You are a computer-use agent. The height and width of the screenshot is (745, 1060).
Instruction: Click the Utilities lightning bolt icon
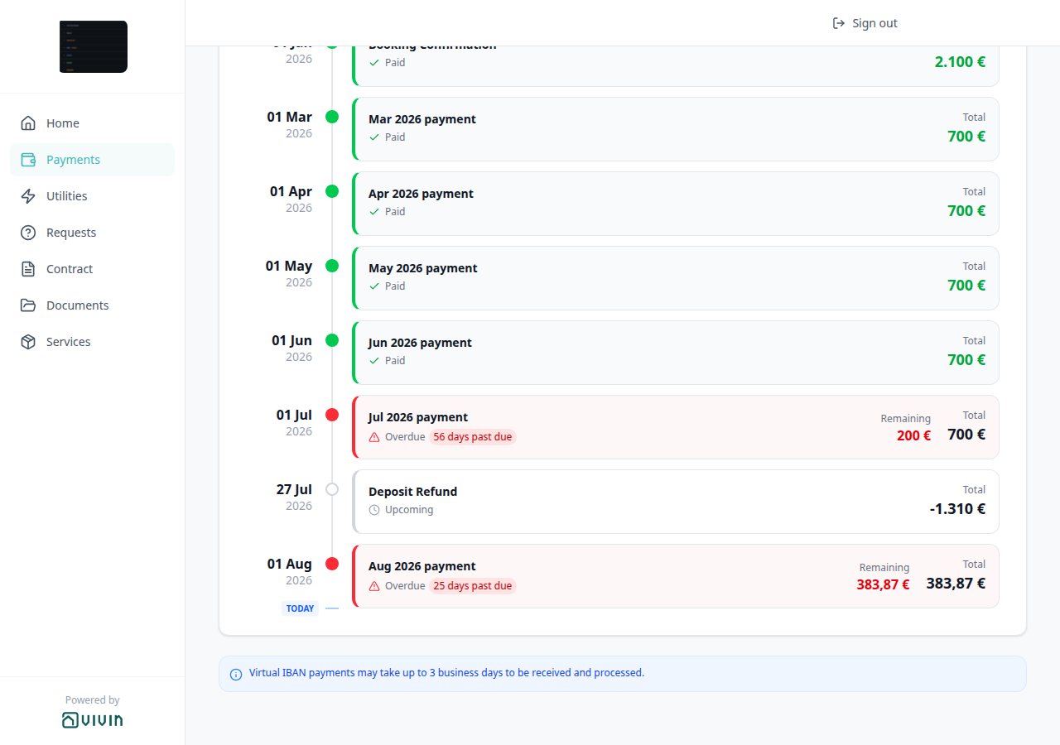[x=28, y=196]
